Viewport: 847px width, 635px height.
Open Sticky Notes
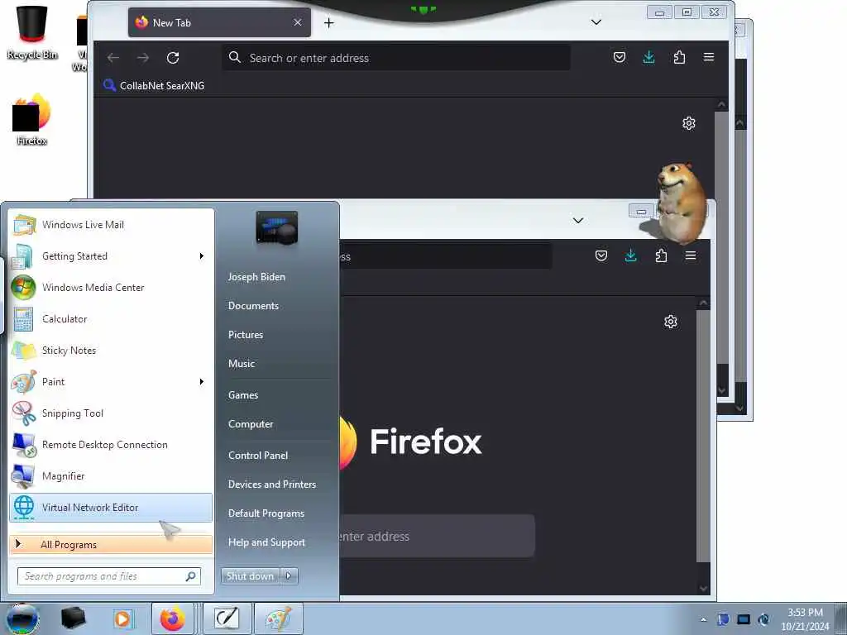coord(111,350)
